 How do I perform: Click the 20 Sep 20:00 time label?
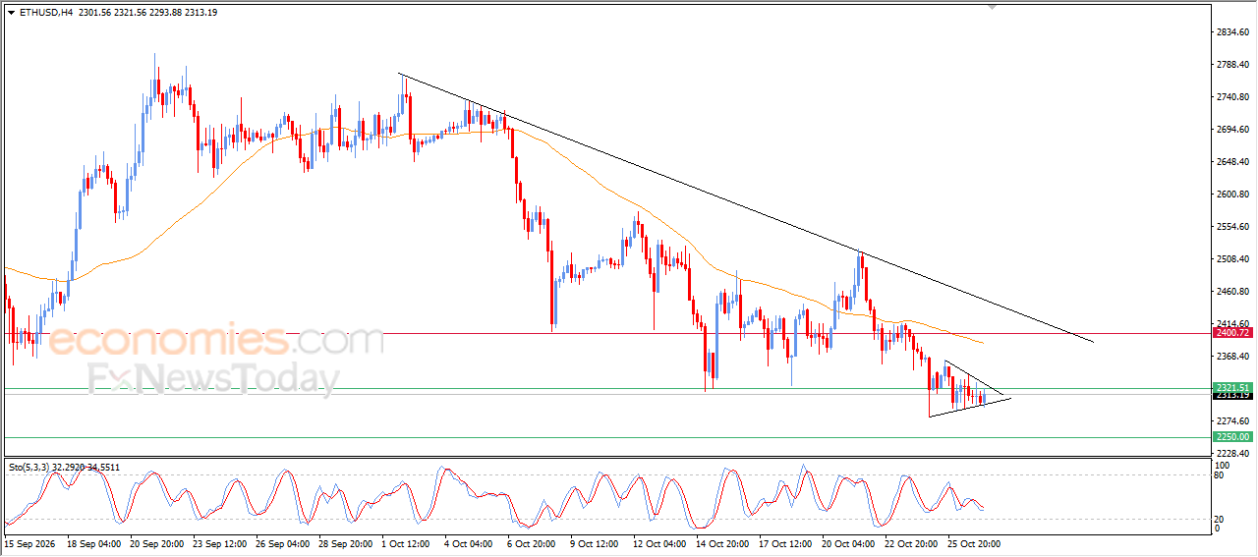[157, 542]
